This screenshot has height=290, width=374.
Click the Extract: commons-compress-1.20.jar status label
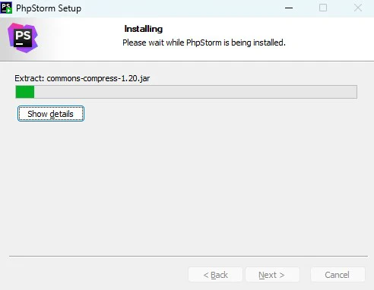coord(82,78)
